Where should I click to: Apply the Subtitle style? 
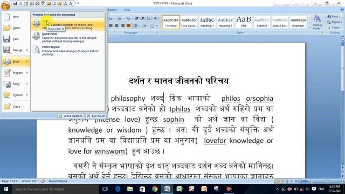pyautogui.click(x=262, y=22)
